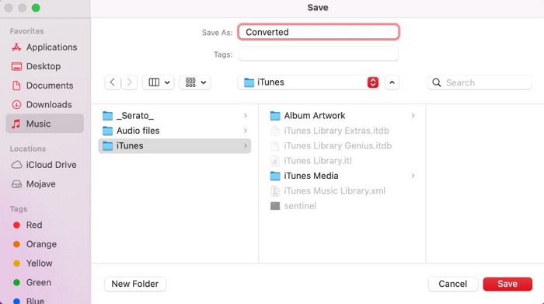Cancel the save dialog

point(453,284)
